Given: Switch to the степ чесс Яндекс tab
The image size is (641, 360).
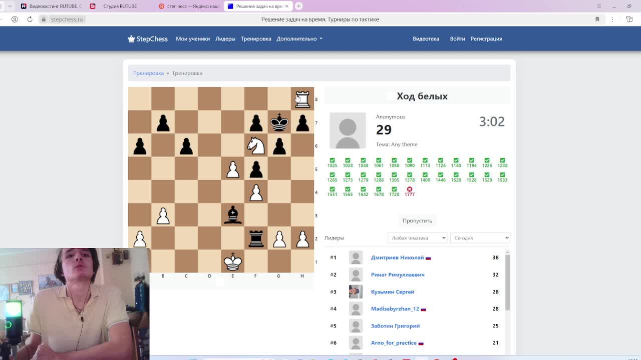Looking at the screenshot, I should coord(188,6).
